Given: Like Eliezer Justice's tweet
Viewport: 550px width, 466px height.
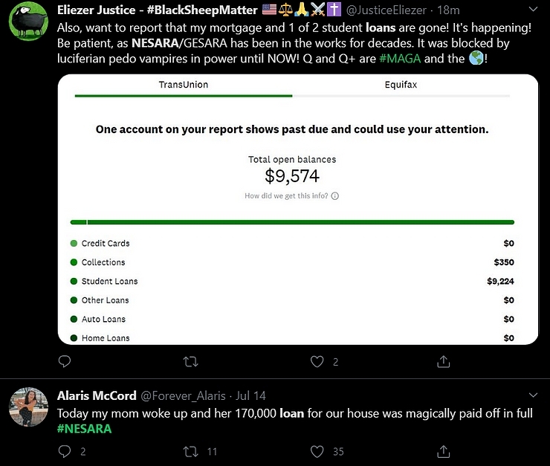Looking at the screenshot, I should (317, 361).
